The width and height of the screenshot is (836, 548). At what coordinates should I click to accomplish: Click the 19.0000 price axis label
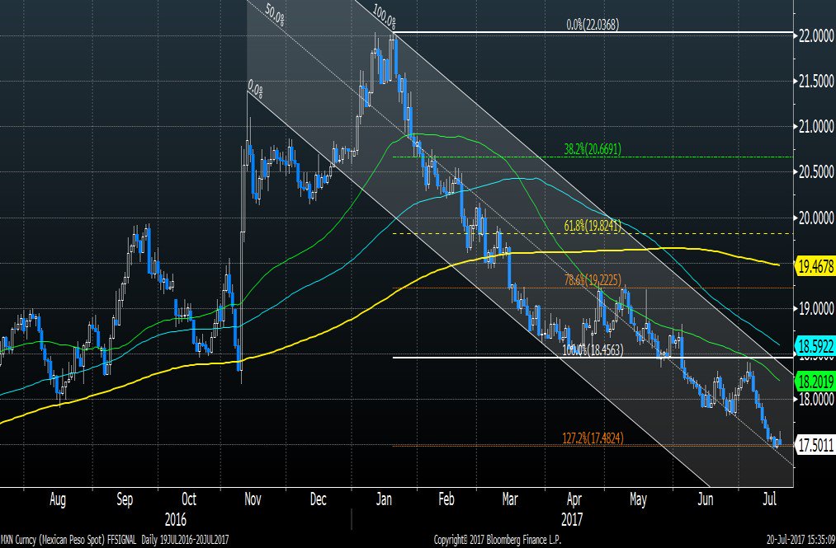pos(816,309)
